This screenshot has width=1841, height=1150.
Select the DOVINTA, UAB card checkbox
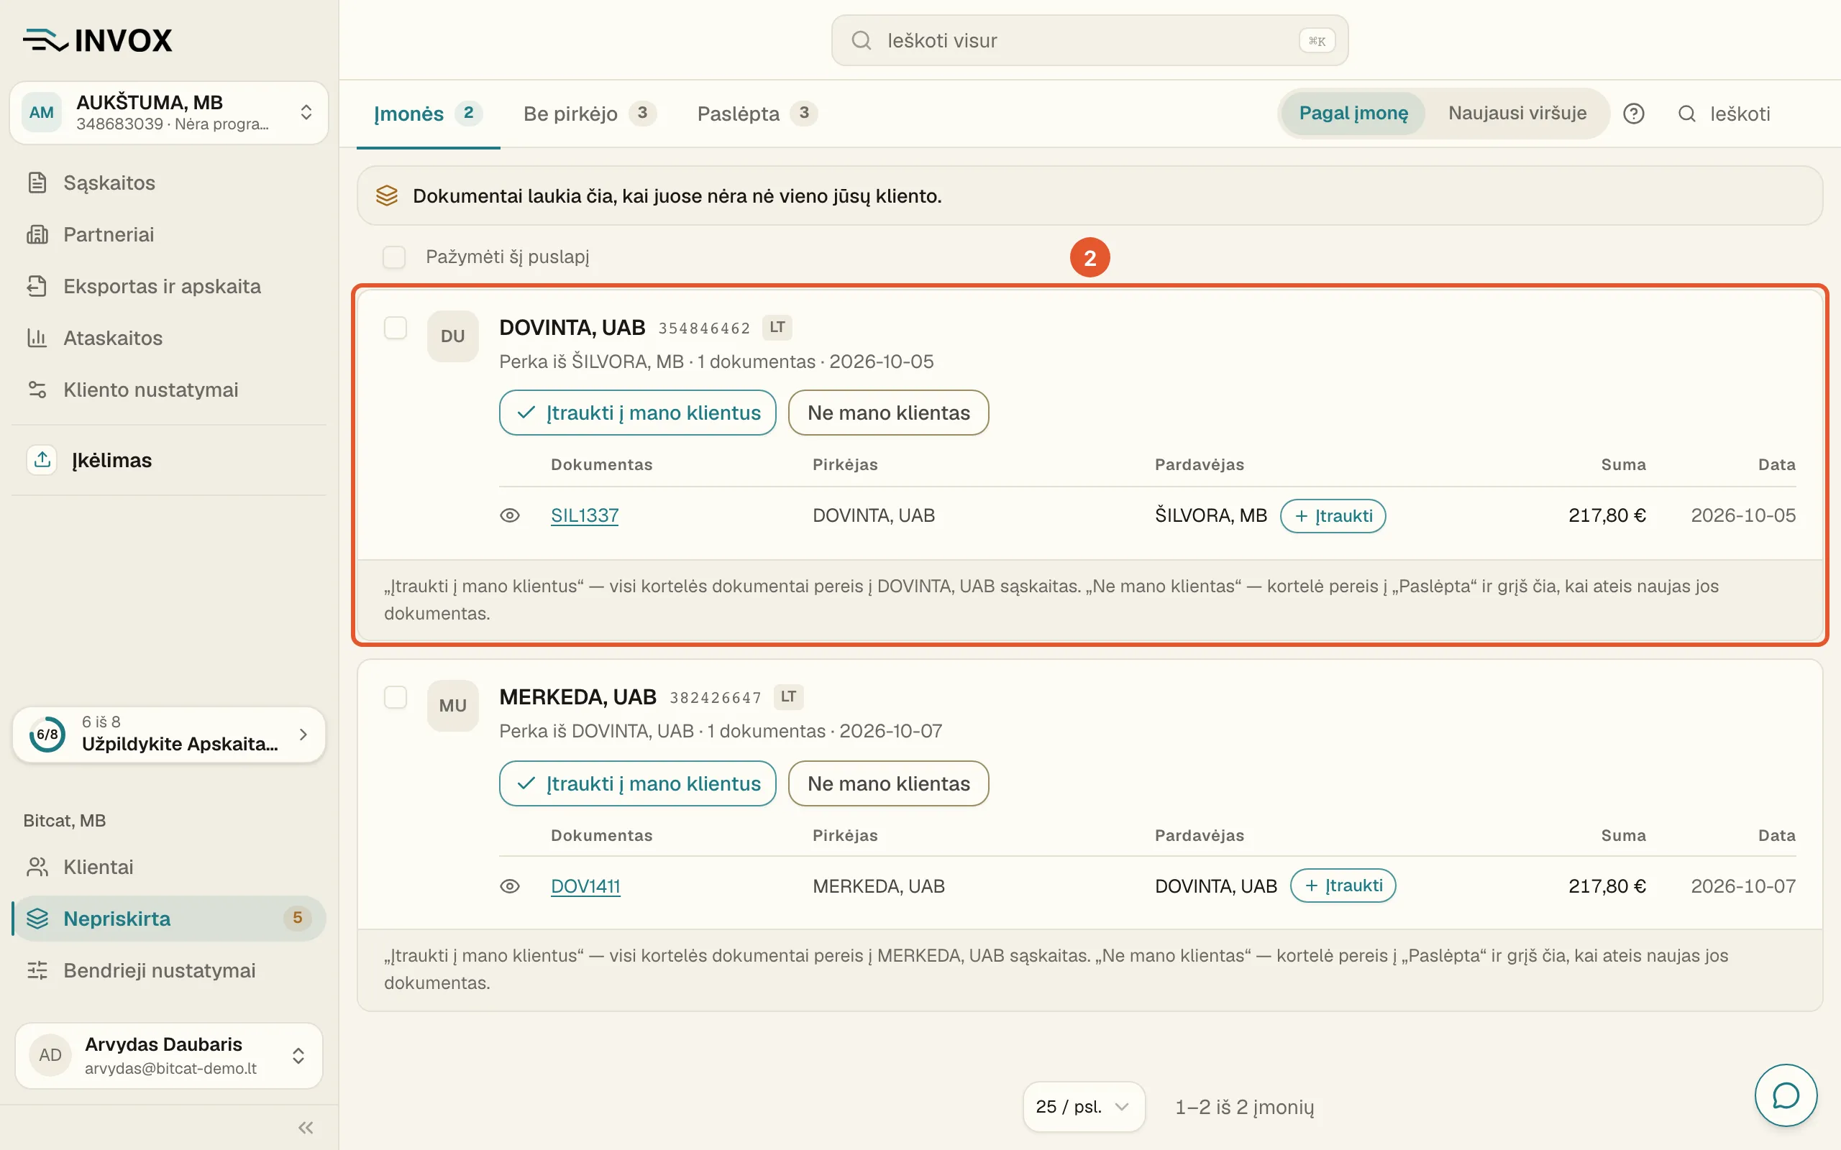(396, 328)
